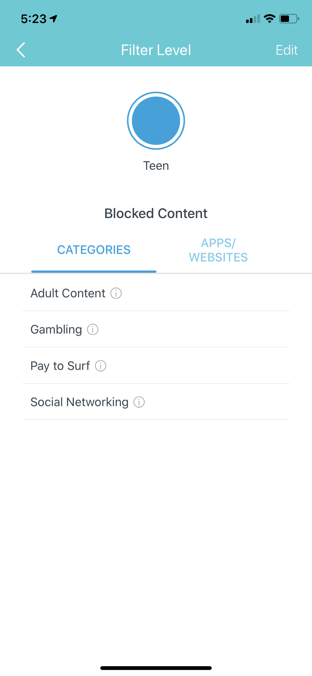Select the Gambling category row
Viewport: 312px width, 676px height.
pos(56,329)
